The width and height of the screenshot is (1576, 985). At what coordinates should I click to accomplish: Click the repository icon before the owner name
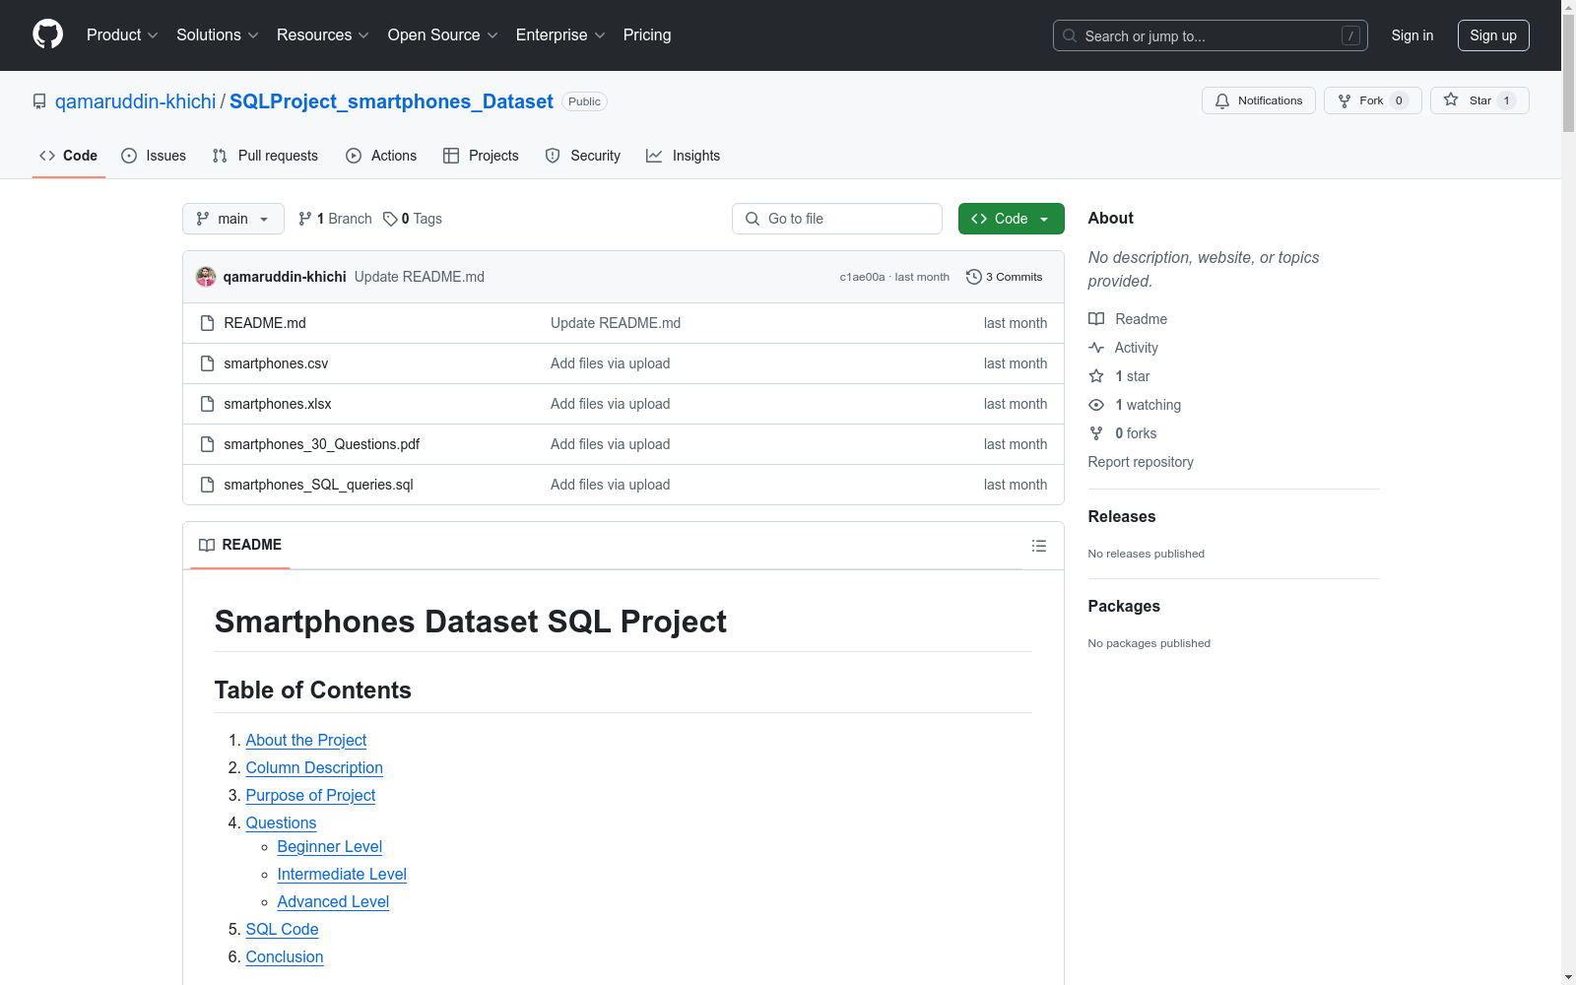pyautogui.click(x=39, y=101)
